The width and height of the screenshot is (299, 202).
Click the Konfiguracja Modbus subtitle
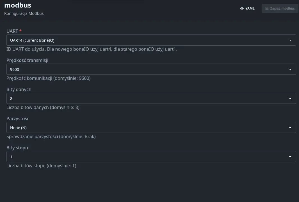click(x=24, y=13)
